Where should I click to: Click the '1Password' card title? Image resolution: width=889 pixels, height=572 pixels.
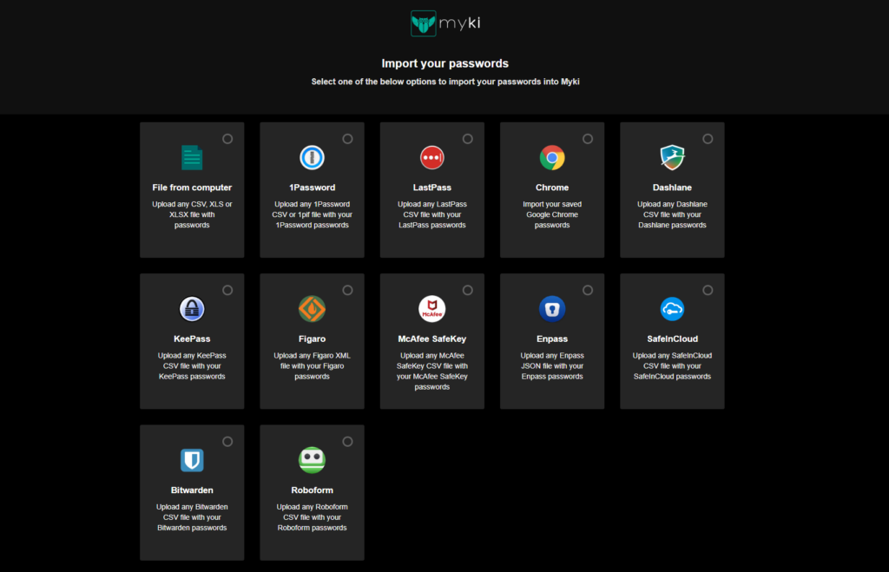click(x=312, y=187)
